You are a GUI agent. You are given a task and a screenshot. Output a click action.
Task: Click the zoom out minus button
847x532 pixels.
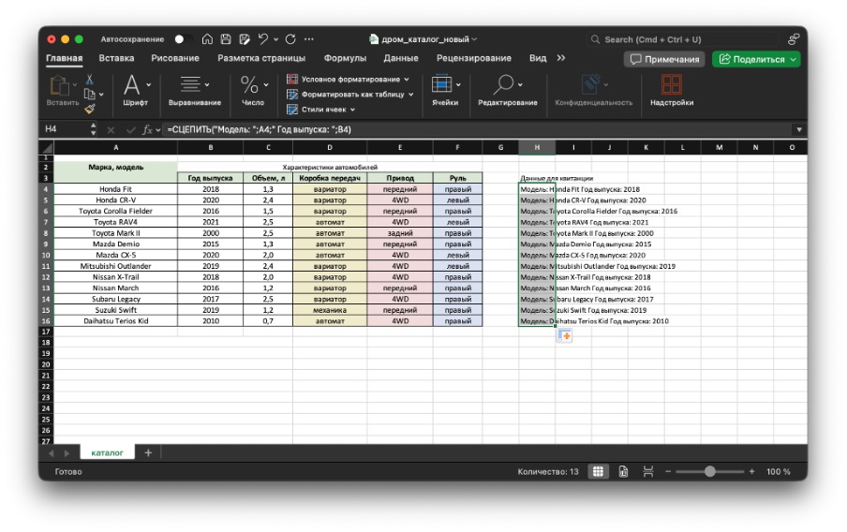click(668, 471)
